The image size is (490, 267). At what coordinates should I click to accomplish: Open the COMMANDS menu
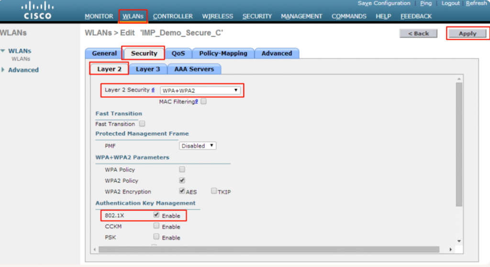[349, 16]
